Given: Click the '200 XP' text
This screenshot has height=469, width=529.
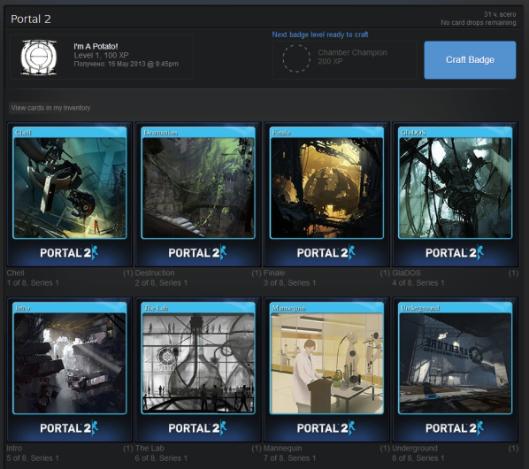Looking at the screenshot, I should coord(330,61).
